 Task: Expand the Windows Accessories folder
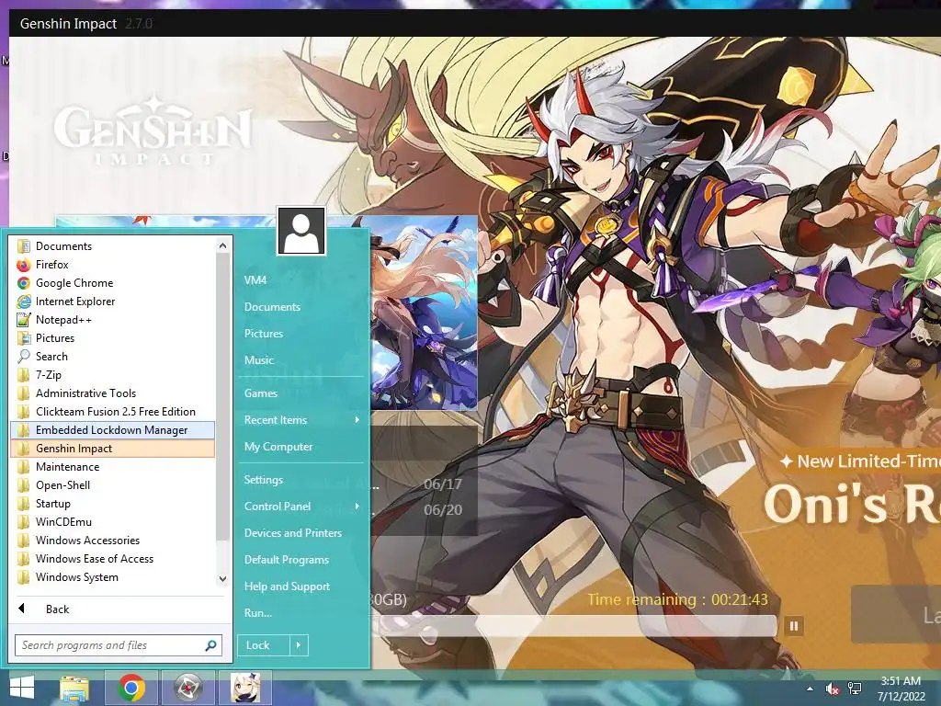(x=112, y=541)
